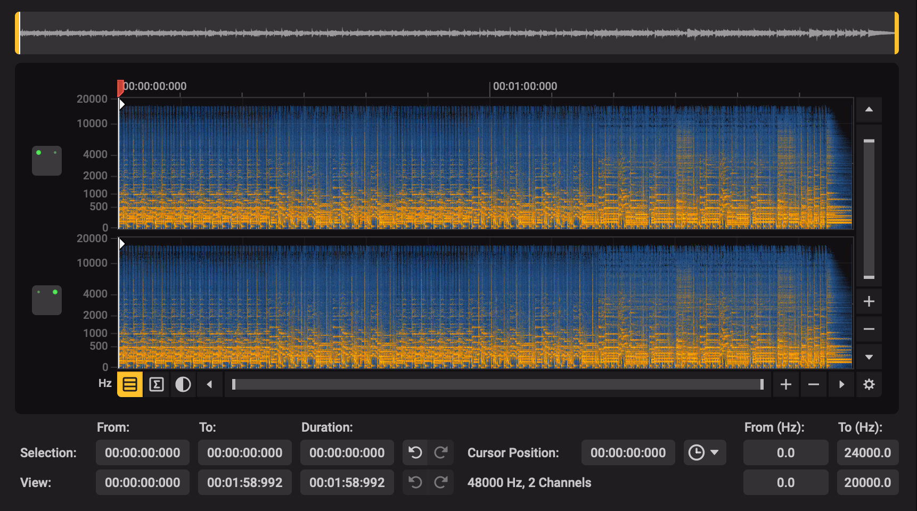
Task: Click the bottom channel white cursor triangle
Action: [x=122, y=244]
